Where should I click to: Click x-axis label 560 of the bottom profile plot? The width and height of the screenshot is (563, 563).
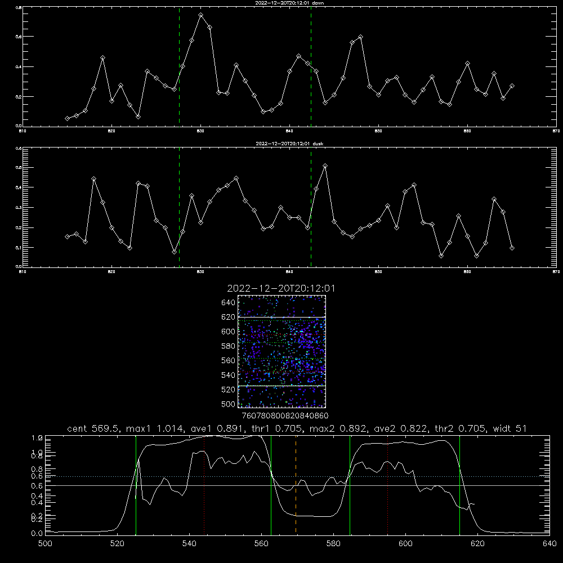261,544
